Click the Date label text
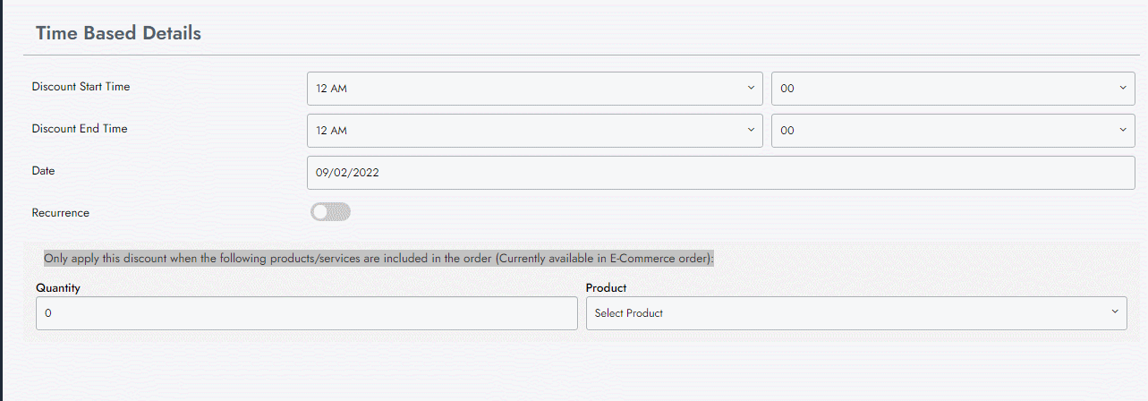This screenshot has width=1148, height=401. pyautogui.click(x=44, y=170)
